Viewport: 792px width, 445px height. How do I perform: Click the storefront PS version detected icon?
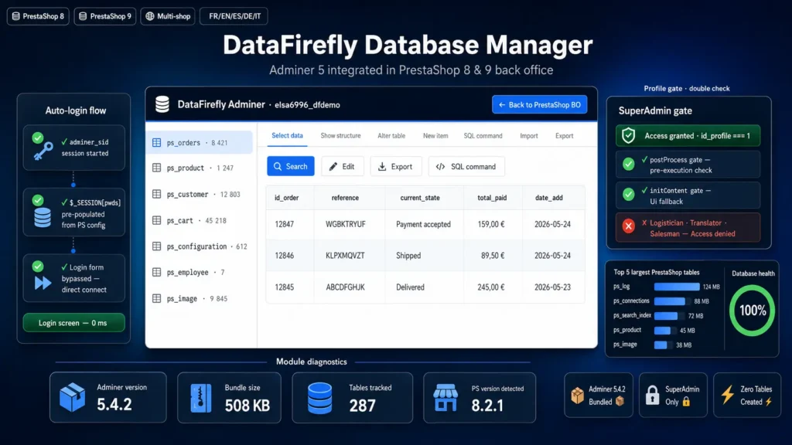445,397
